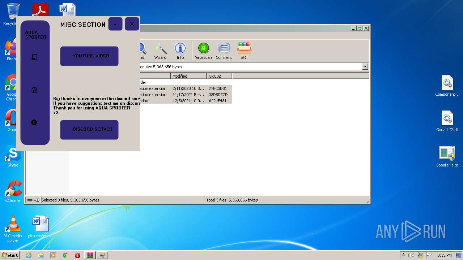The height and width of the screenshot is (260, 463).
Task: Click the 8:13 PM taskbar clock
Action: coord(444,255)
